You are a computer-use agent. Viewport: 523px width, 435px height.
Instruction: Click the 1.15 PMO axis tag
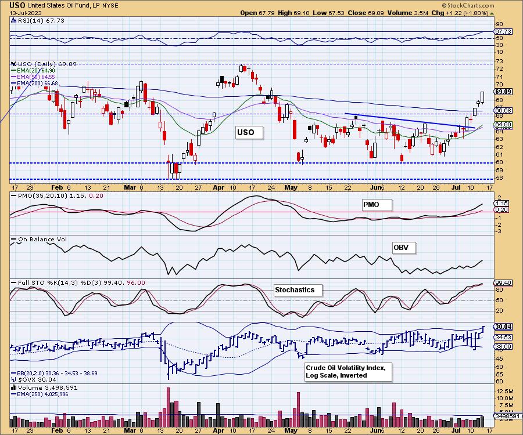[x=501, y=203]
